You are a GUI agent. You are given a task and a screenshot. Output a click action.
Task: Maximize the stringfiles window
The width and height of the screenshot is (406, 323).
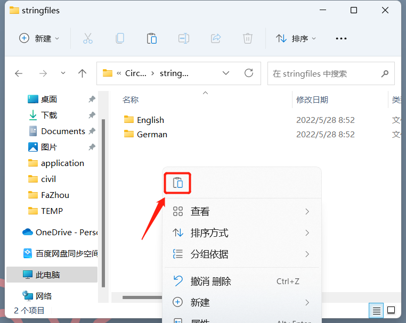point(354,10)
